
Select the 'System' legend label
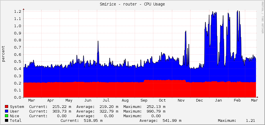coord(17,107)
